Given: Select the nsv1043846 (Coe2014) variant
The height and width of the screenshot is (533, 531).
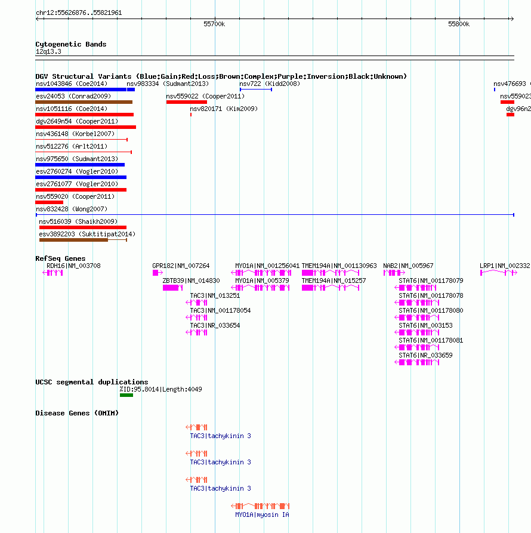Looking at the screenshot, I should (81, 90).
